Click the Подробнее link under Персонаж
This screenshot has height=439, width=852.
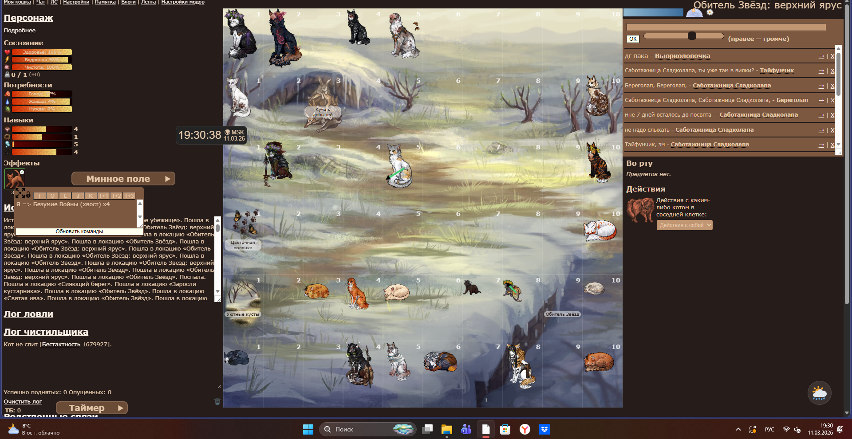(x=20, y=31)
